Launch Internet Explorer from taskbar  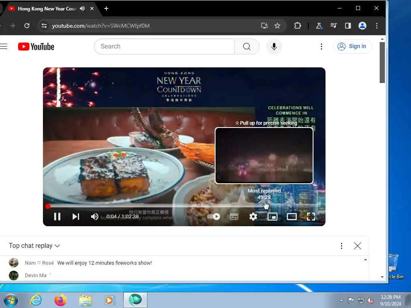tap(36, 300)
